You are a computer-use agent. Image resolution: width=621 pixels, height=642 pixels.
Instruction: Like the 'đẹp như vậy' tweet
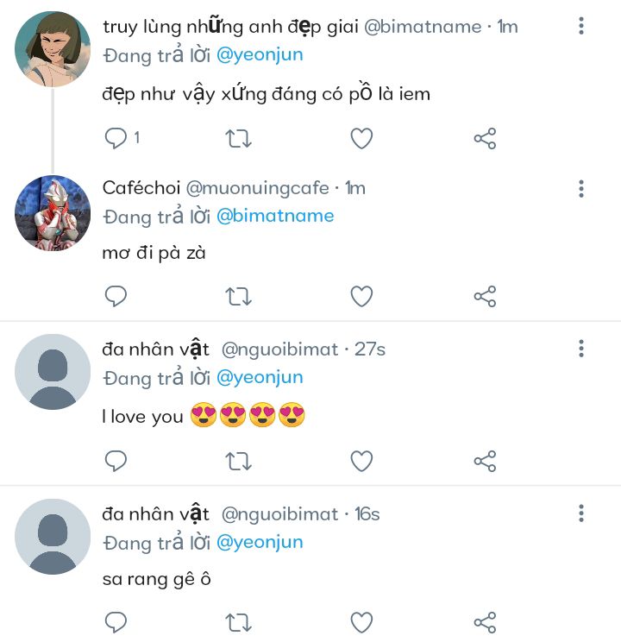click(x=361, y=138)
